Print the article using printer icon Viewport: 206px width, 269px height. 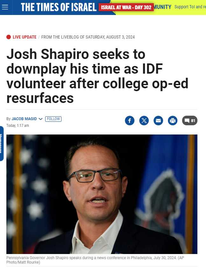pyautogui.click(x=173, y=120)
